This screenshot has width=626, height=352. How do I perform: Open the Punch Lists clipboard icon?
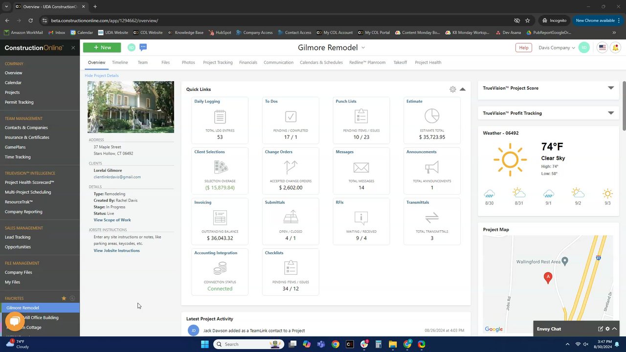361,116
